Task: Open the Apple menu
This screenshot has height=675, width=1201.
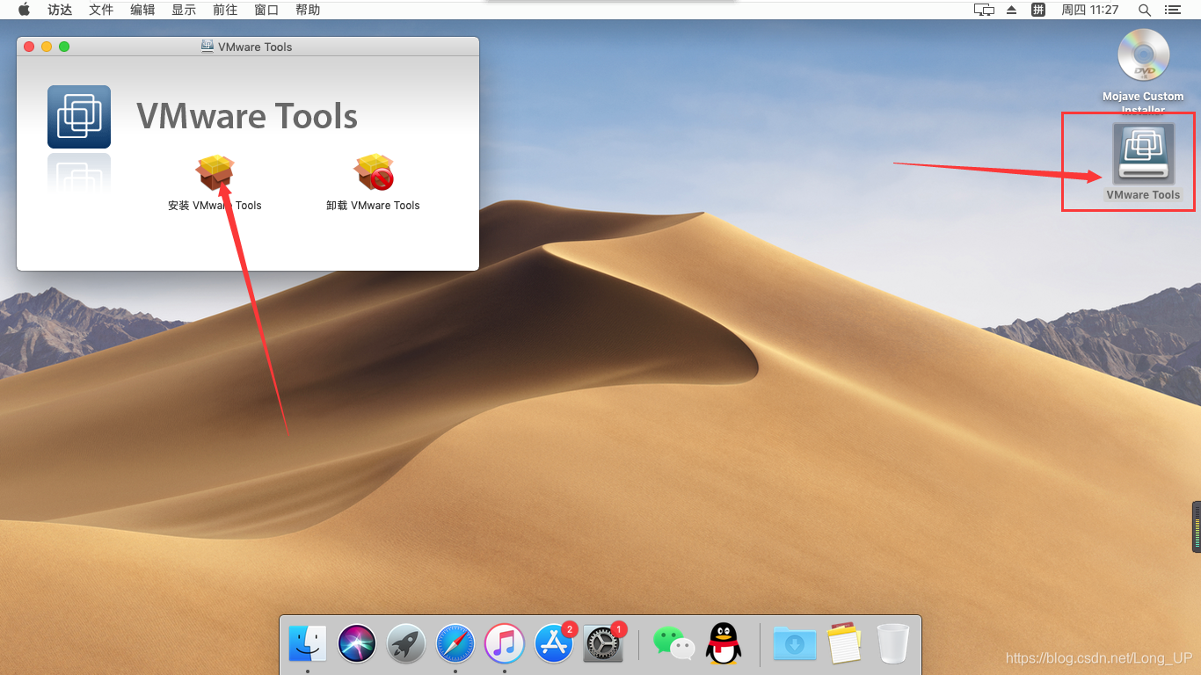Action: point(24,10)
